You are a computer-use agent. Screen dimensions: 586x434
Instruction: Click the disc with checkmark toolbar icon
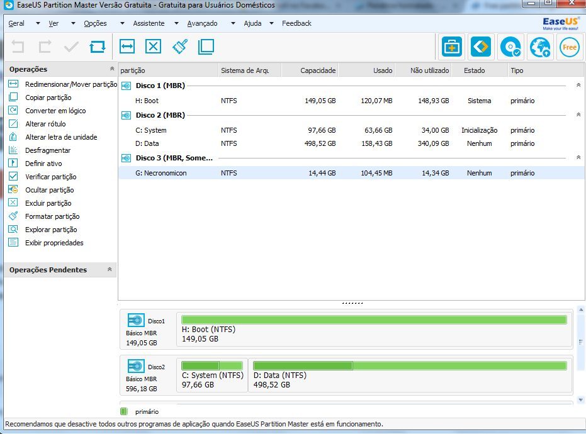(510, 47)
